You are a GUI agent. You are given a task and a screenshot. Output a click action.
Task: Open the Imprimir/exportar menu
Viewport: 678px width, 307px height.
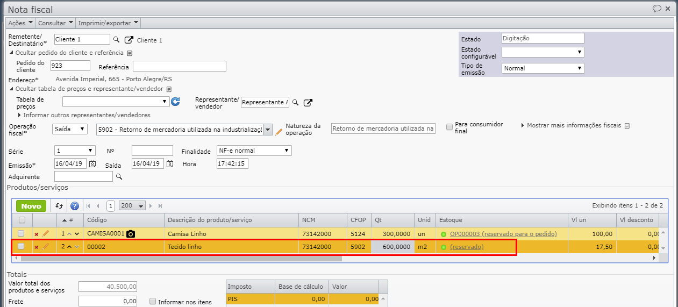click(x=108, y=23)
